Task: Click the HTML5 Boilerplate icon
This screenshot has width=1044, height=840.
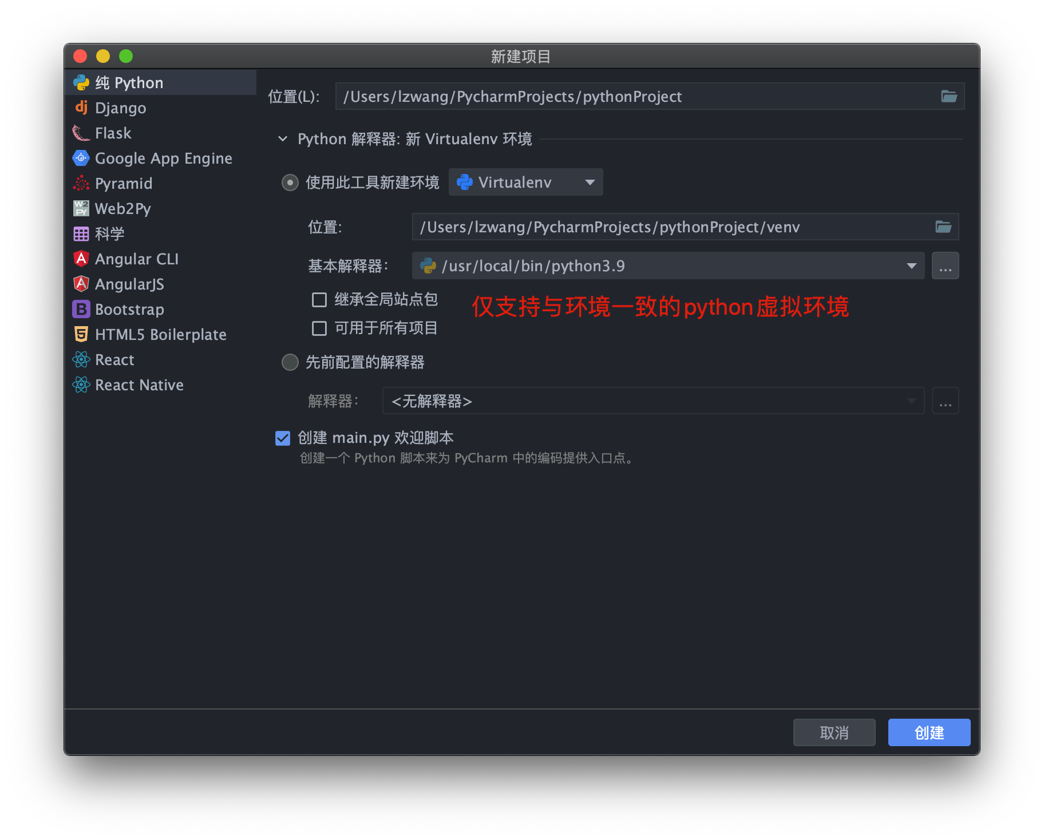Action: point(81,334)
